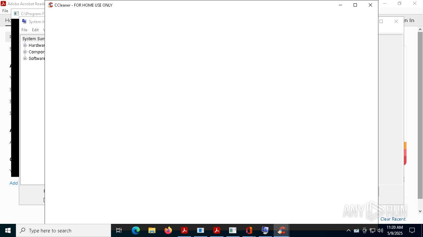Click the C:\Program Files window title icon

tap(16, 13)
